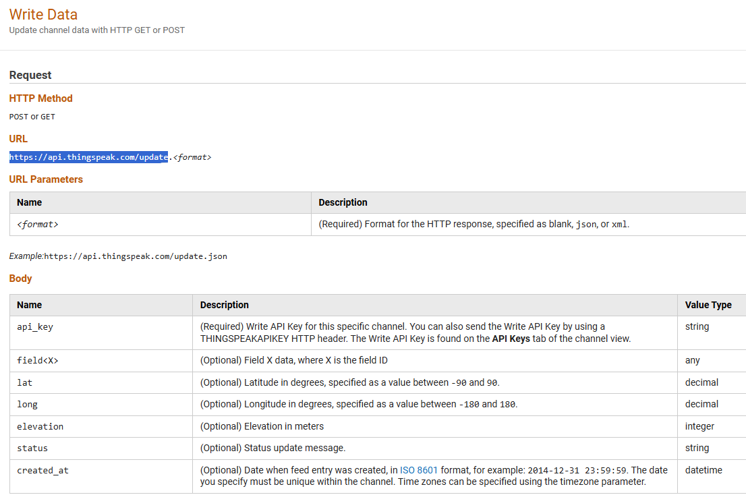The image size is (746, 495).
Task: Click the created_at parameter name
Action: [42, 470]
